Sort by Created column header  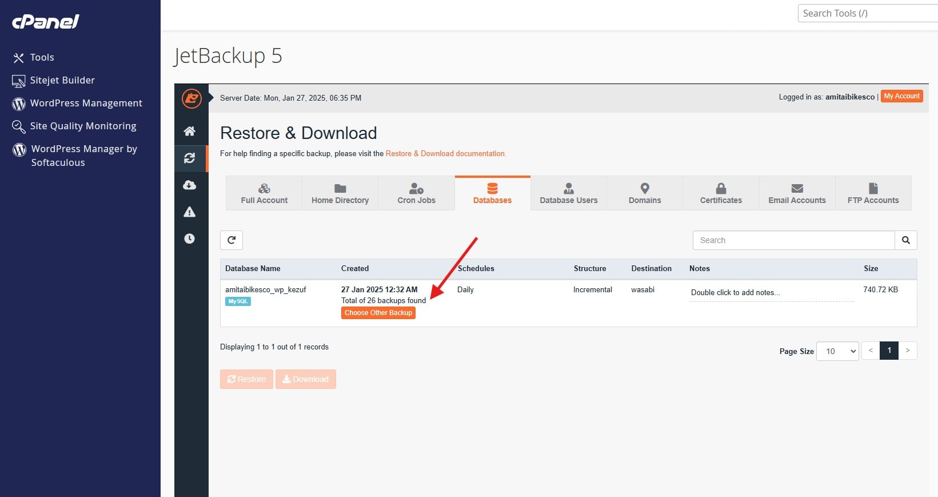pyautogui.click(x=355, y=268)
